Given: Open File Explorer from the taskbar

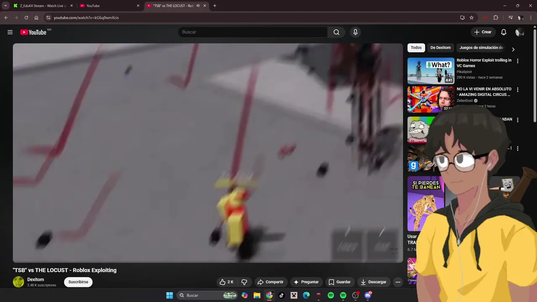Looking at the screenshot, I should 257,295.
